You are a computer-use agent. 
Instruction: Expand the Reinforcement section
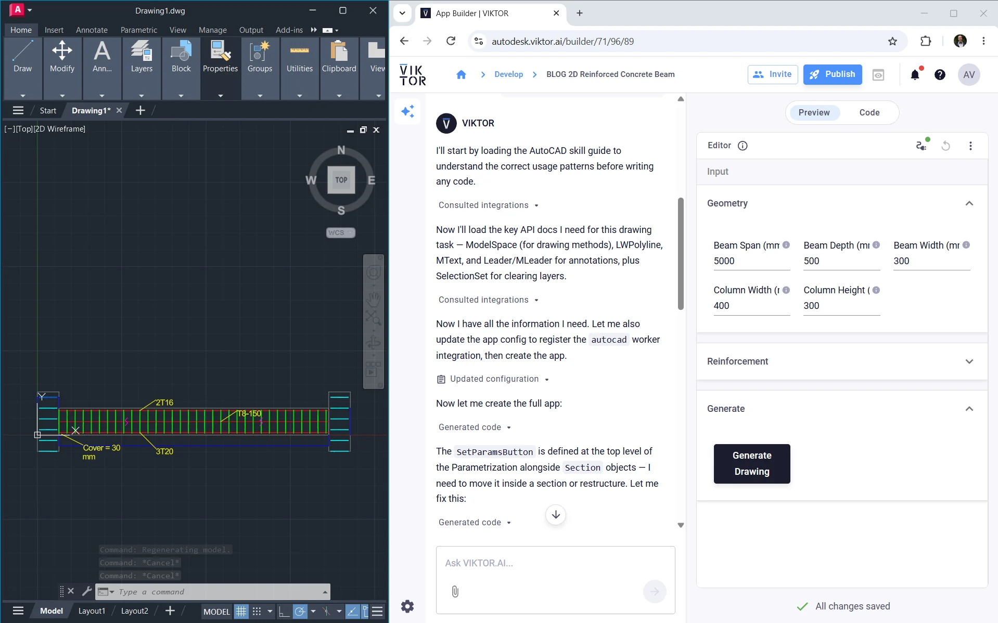coord(969,361)
